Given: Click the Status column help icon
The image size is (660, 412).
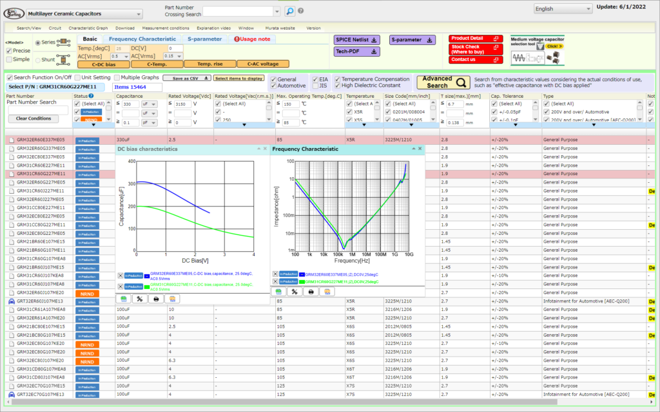Looking at the screenshot, I should 92,96.
